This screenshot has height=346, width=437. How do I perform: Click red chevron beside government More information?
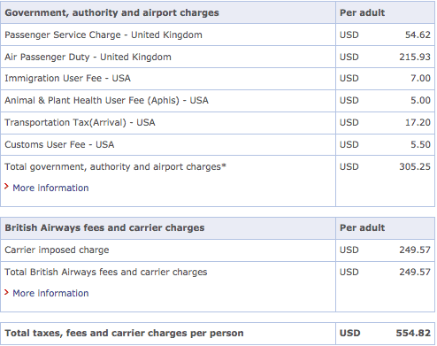pos(6,186)
